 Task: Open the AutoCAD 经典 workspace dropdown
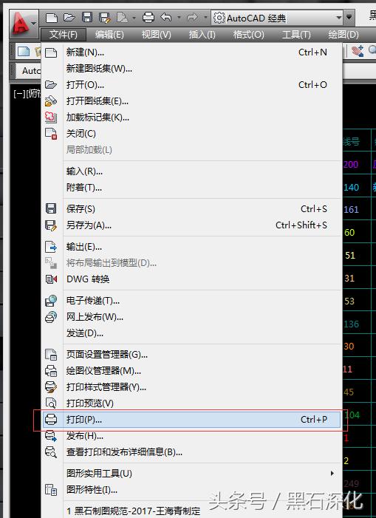(x=277, y=18)
